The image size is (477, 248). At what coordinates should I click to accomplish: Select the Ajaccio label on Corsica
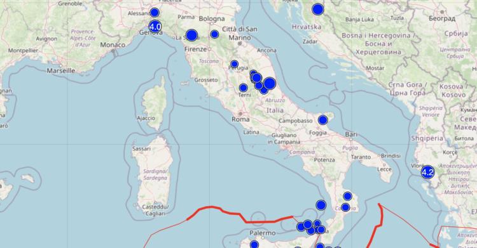(146, 118)
